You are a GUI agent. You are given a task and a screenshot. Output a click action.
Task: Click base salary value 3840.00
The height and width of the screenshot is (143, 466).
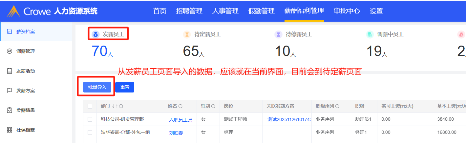[x=445, y=119]
